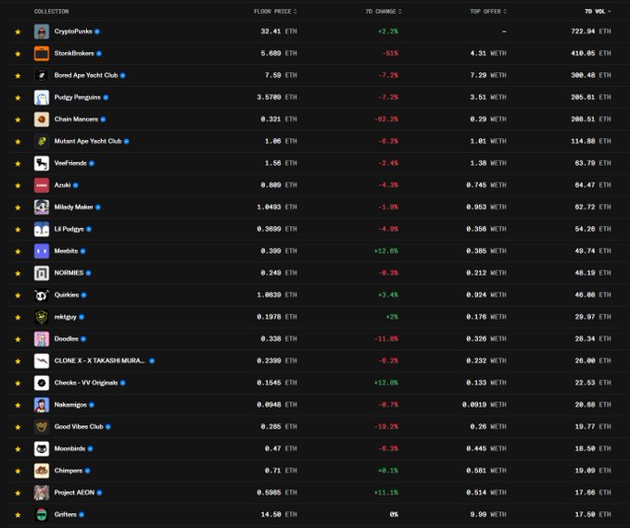Select the Moonbirds avatar icon
Screen dimensions: 630x528
(x=42, y=449)
